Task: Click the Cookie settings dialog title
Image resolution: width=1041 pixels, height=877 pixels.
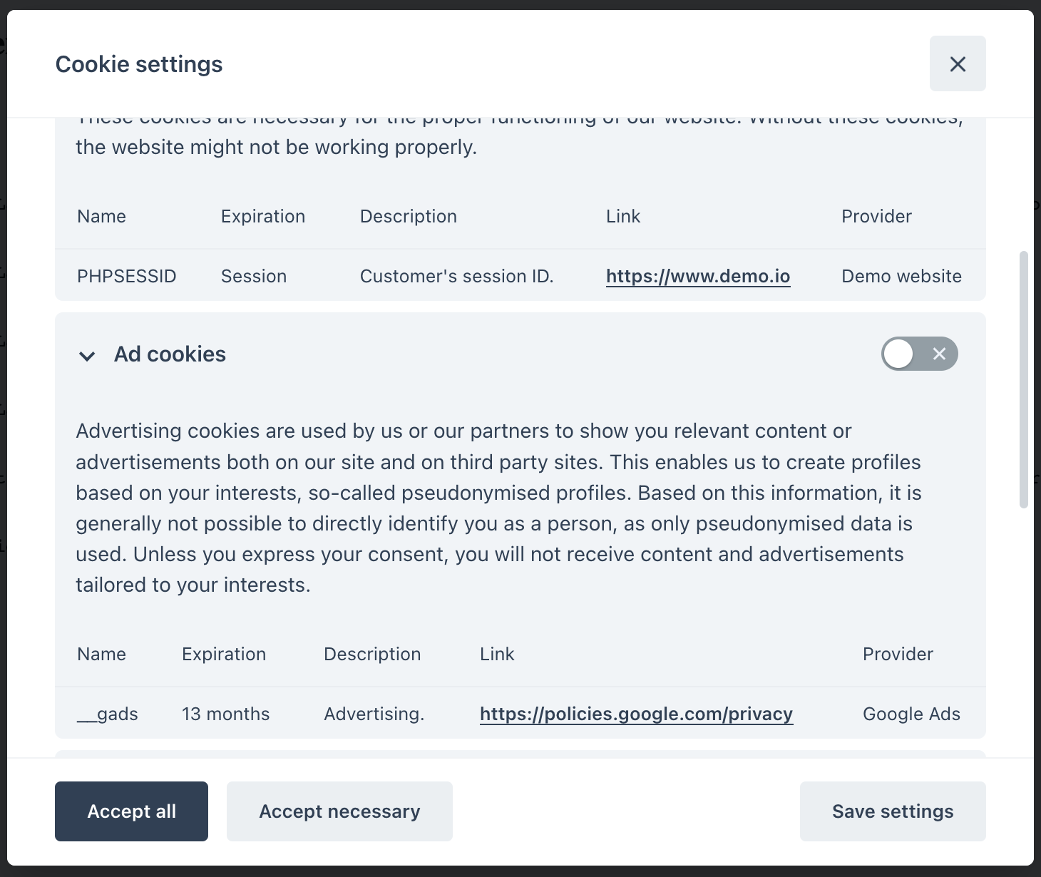Action: click(139, 64)
